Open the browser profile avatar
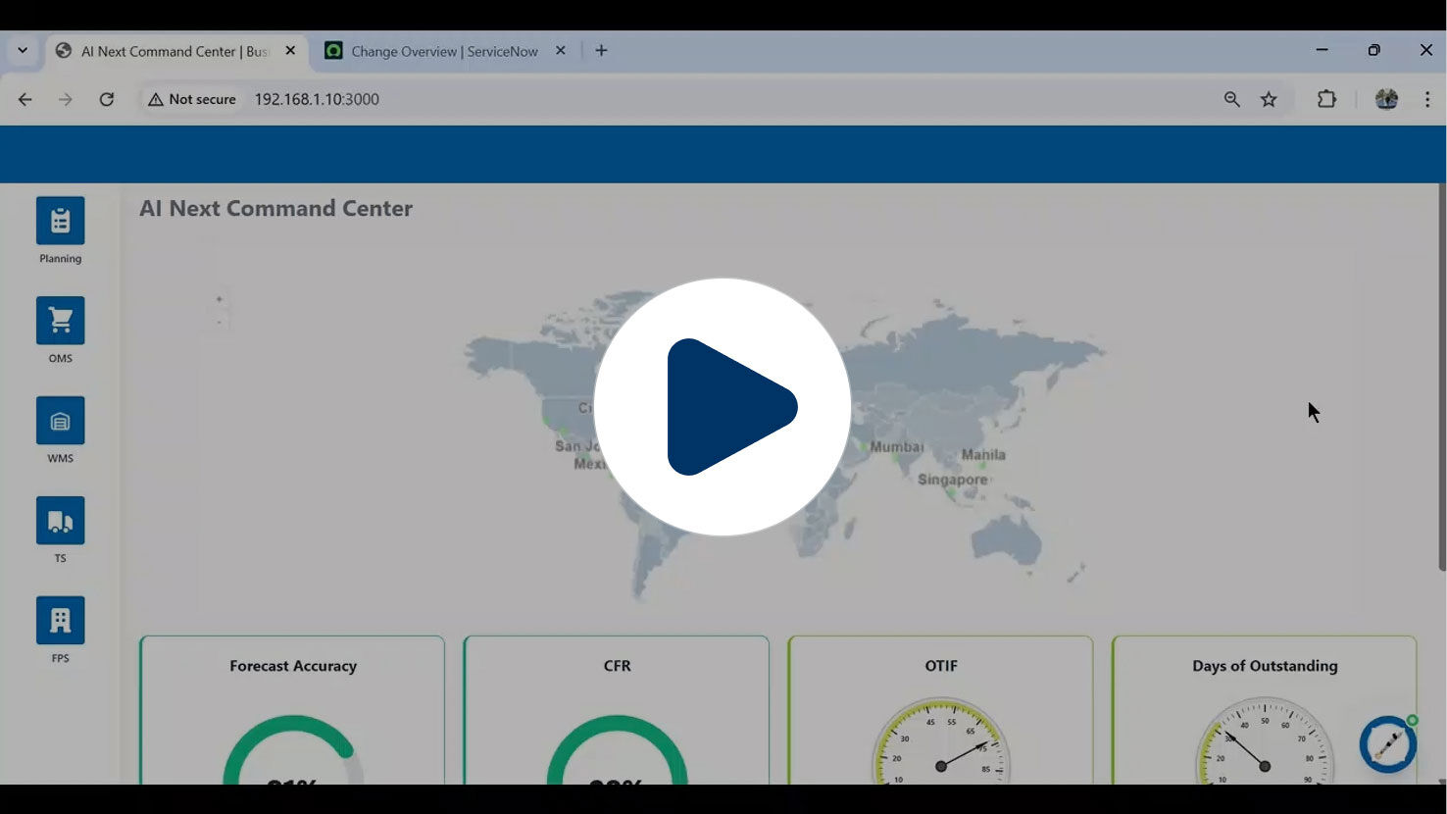1447x814 pixels. click(1386, 99)
